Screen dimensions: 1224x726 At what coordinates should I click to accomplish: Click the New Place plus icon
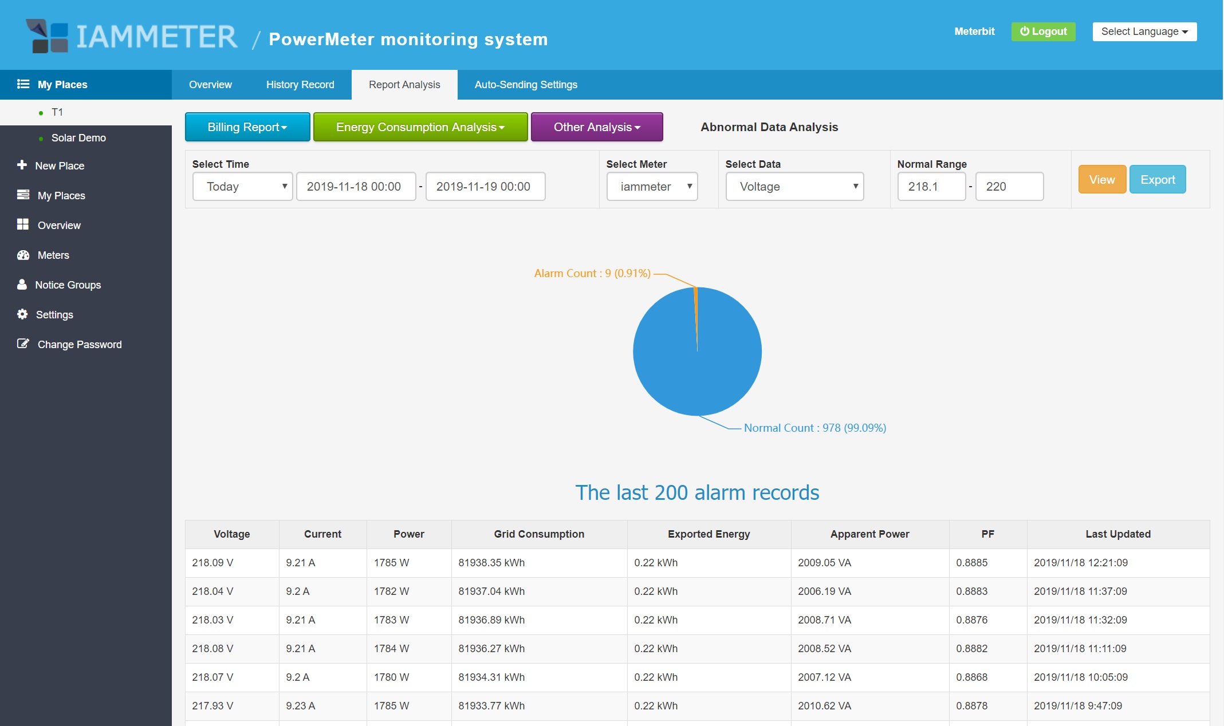coord(22,165)
